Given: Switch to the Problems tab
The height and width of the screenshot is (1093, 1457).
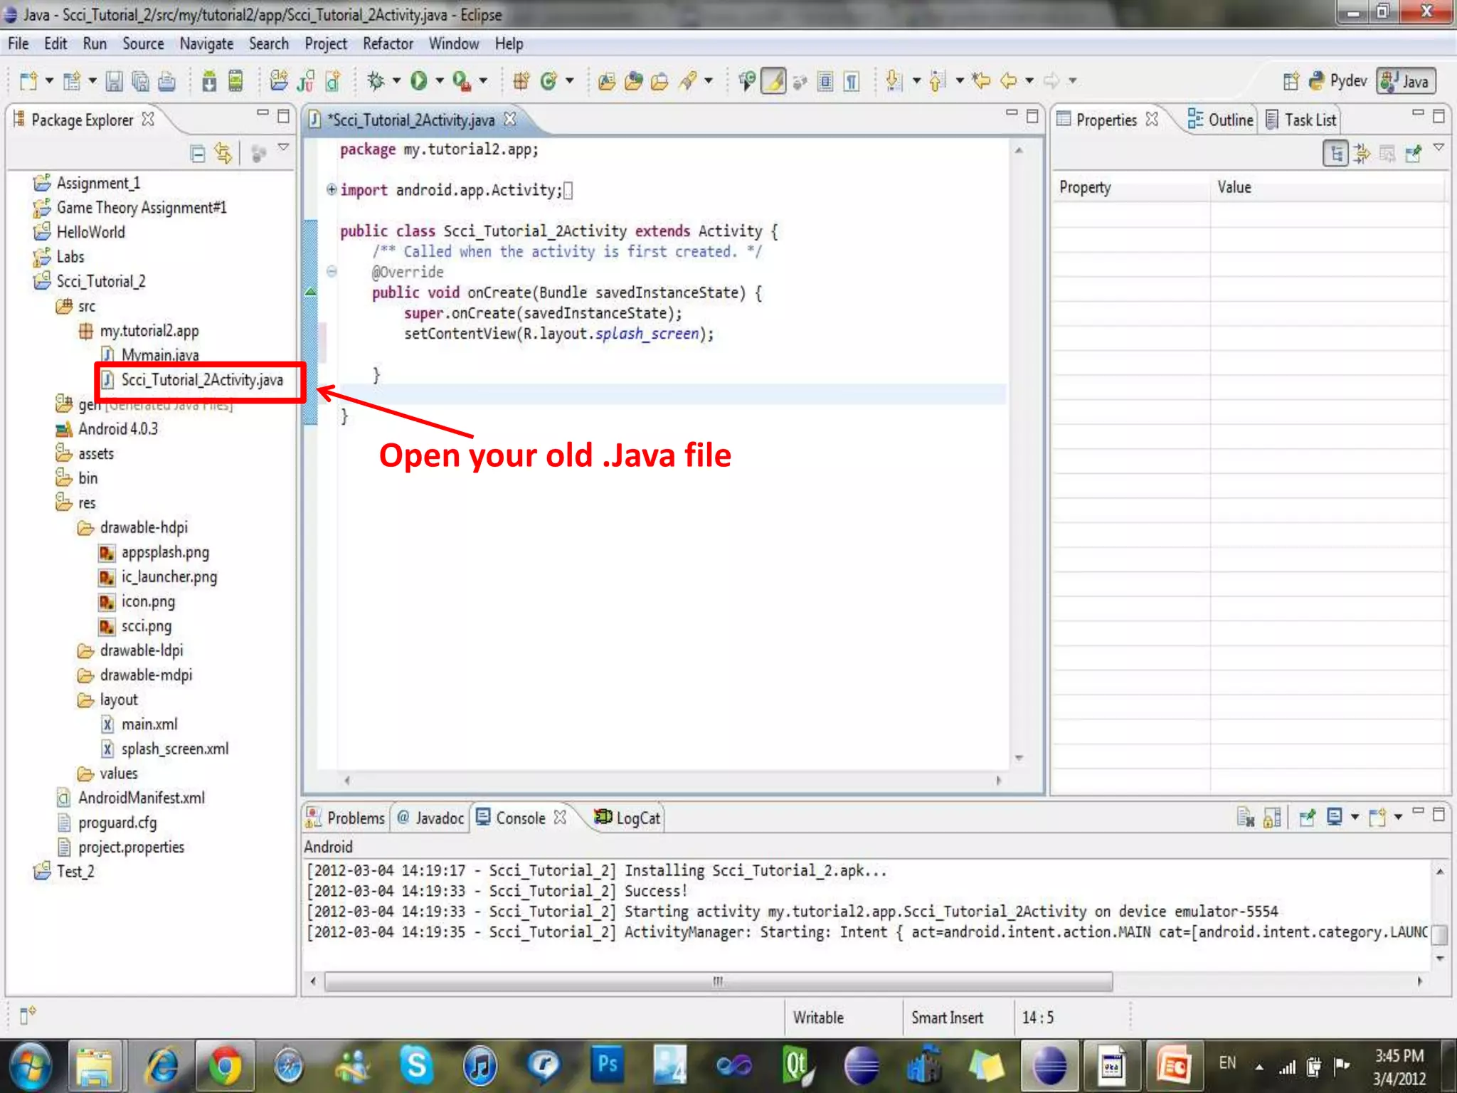Looking at the screenshot, I should point(346,818).
